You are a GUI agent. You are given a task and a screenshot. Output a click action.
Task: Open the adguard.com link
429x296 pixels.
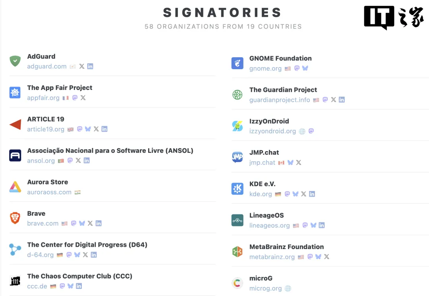tap(47, 66)
